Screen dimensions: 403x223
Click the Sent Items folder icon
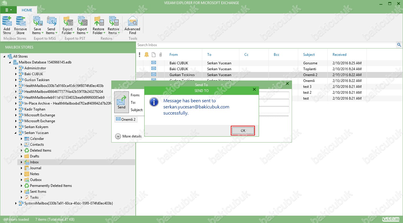(27, 192)
